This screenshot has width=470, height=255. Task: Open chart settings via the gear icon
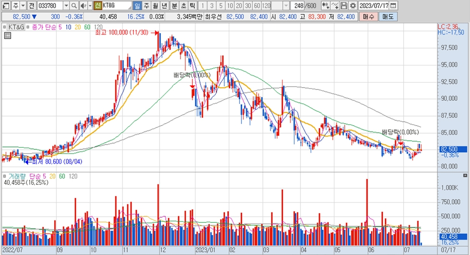(x=353, y=5)
